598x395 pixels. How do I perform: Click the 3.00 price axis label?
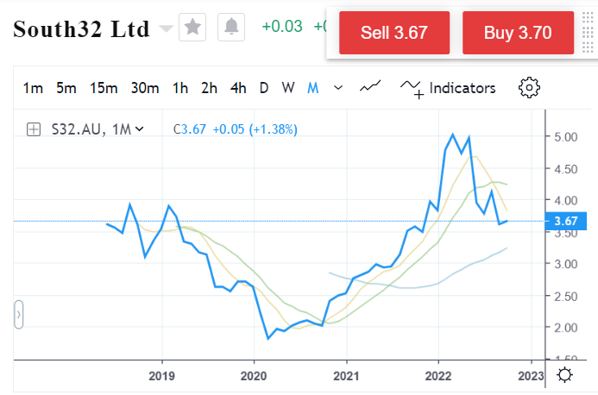pos(565,264)
